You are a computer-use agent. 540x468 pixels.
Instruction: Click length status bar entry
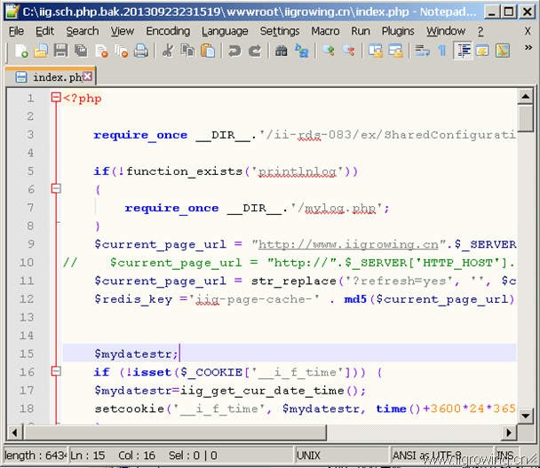(36, 456)
